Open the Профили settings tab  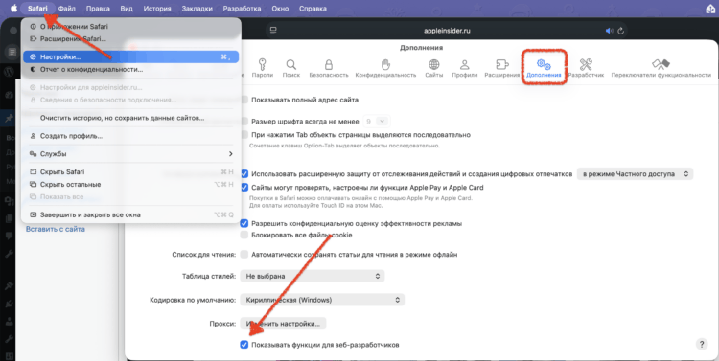click(465, 68)
